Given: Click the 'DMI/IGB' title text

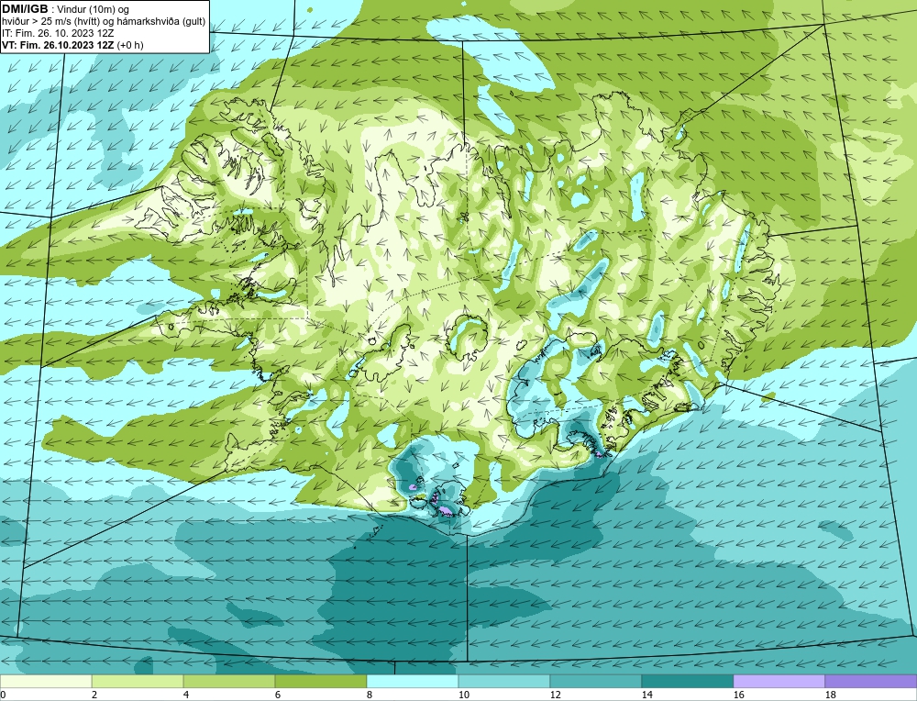Looking at the screenshot, I should coord(25,9).
